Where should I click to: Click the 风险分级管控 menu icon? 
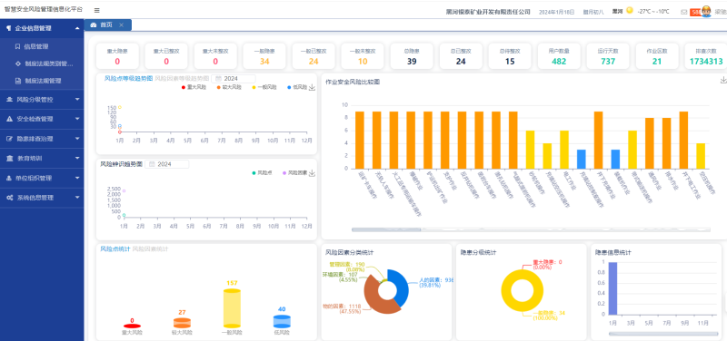coord(9,100)
